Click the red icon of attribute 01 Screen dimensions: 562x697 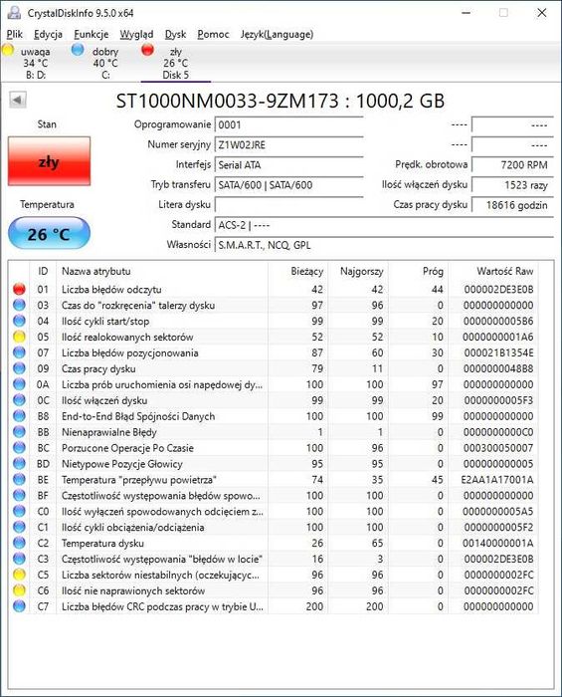pyautogui.click(x=19, y=289)
